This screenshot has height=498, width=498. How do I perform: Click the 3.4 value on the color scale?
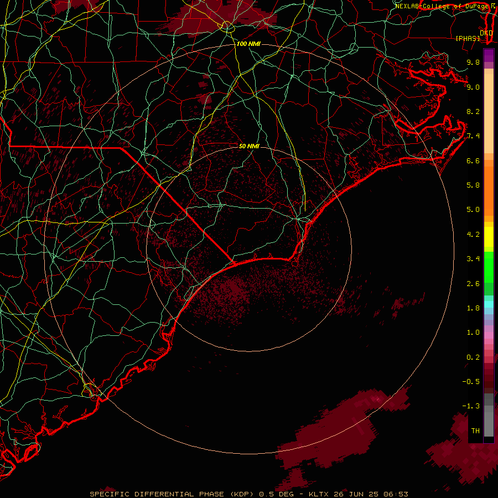473,259
